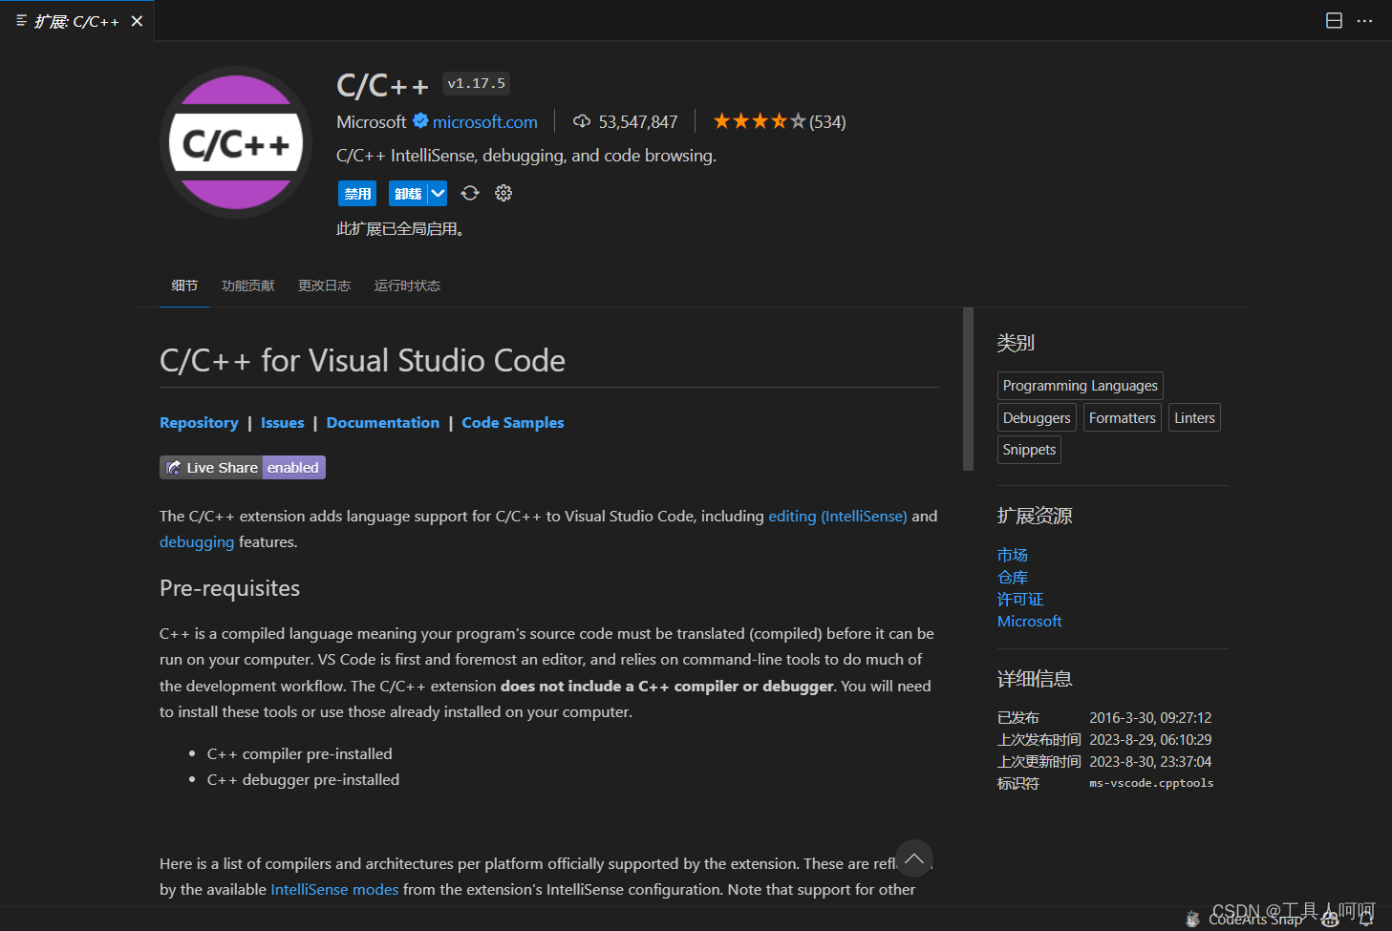
Task: Open the IntelliSense modes link
Action: (x=334, y=889)
